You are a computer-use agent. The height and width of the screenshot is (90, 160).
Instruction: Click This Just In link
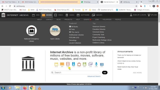(x=74, y=32)
